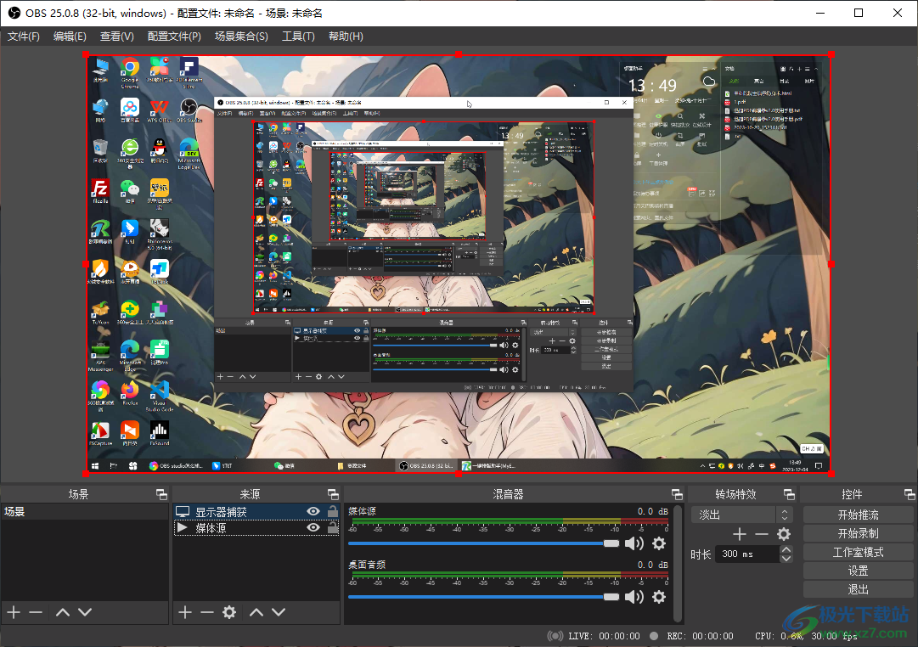Click the 300 ms duration field
This screenshot has height=647, width=918.
(x=747, y=554)
